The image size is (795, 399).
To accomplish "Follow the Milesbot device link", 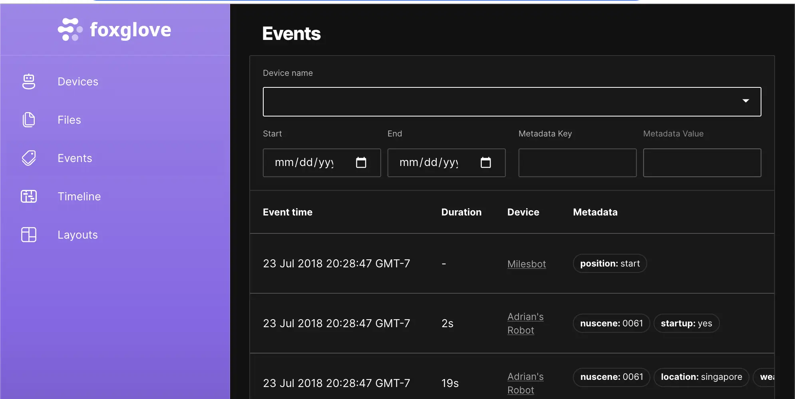I will coord(526,264).
